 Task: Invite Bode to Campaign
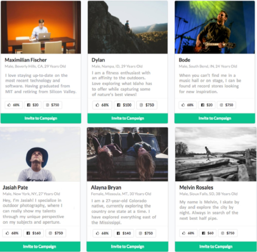[x=215, y=118]
